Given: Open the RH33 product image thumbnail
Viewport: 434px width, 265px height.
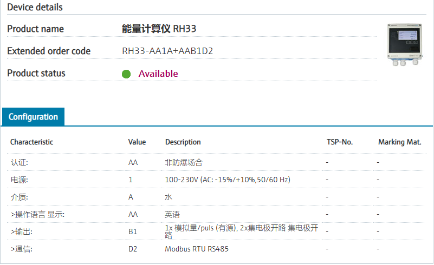Looking at the screenshot, I should tap(403, 45).
